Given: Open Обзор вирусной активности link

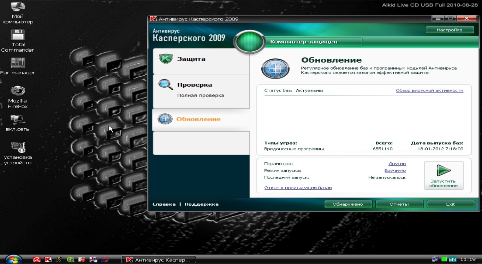Looking at the screenshot, I should pos(429,90).
